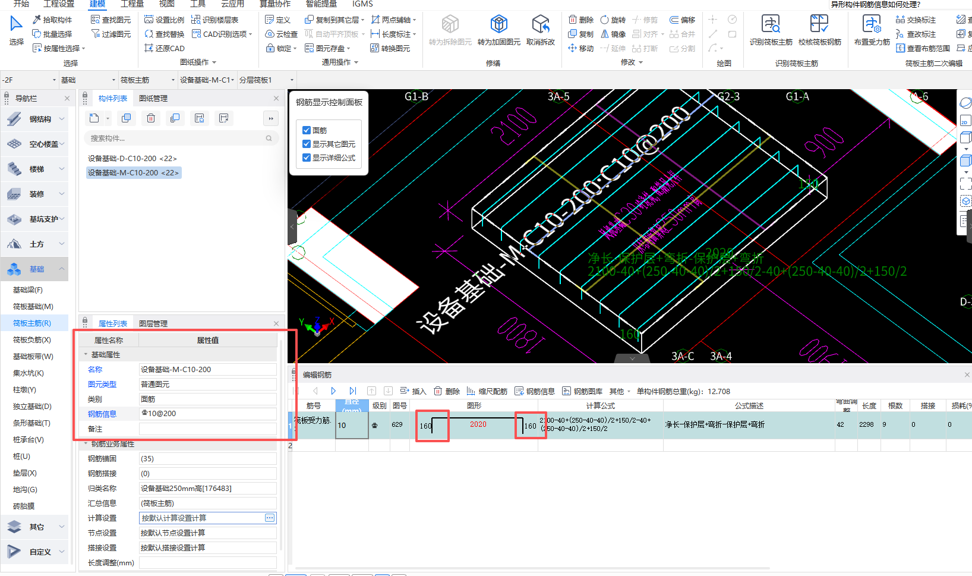
Task: Uncheck the 面筋 checkbox
Action: pyautogui.click(x=307, y=130)
